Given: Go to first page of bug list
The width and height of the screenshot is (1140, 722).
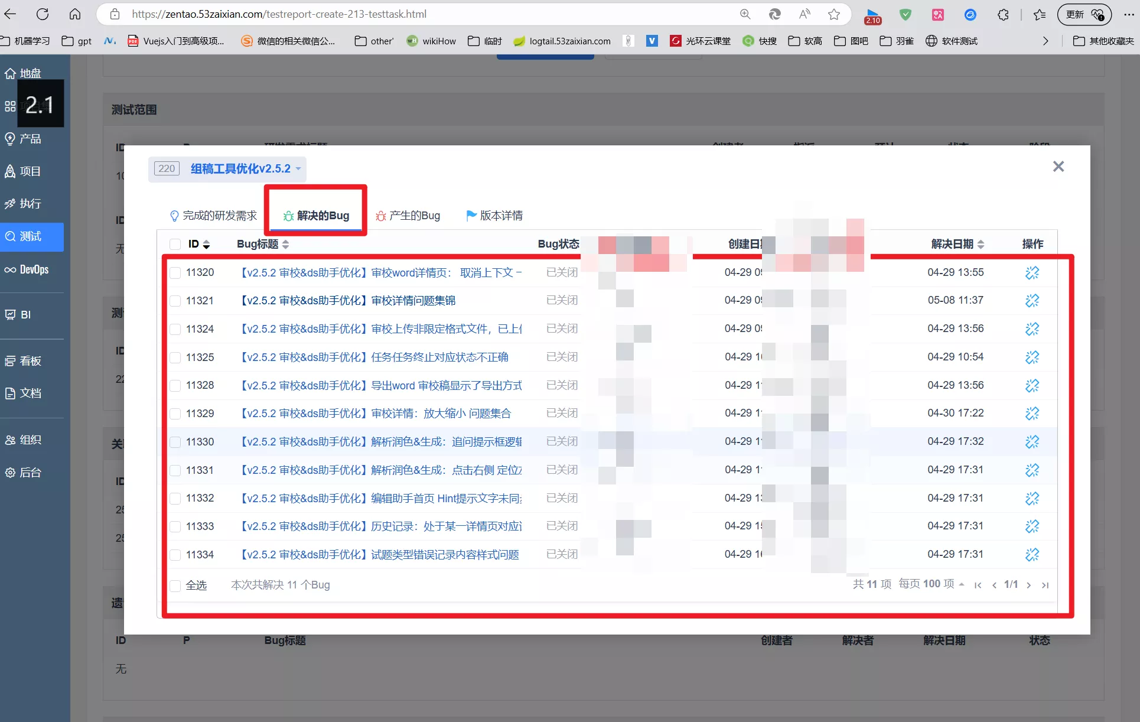Looking at the screenshot, I should pos(978,585).
